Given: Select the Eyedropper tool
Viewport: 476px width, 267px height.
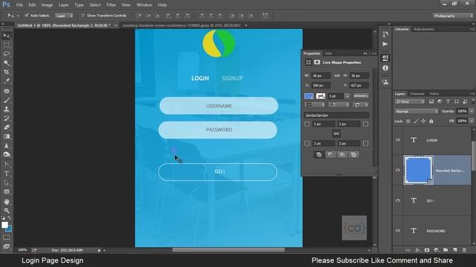Looking at the screenshot, I should (x=7, y=81).
